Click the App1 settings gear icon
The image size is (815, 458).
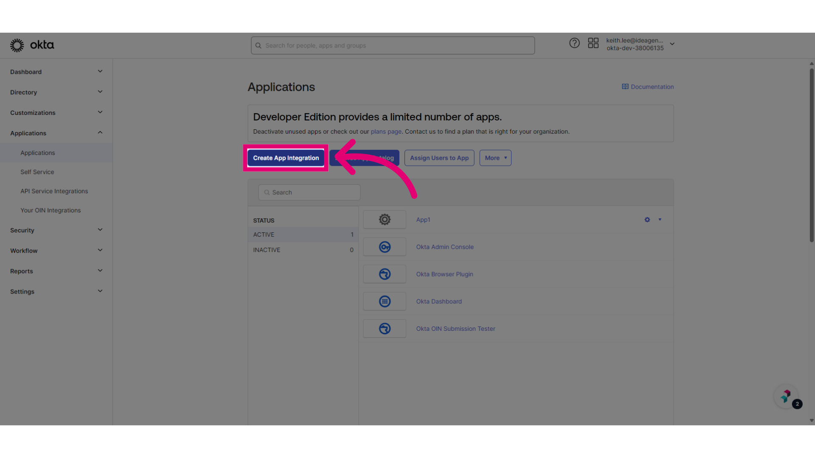coord(647,220)
